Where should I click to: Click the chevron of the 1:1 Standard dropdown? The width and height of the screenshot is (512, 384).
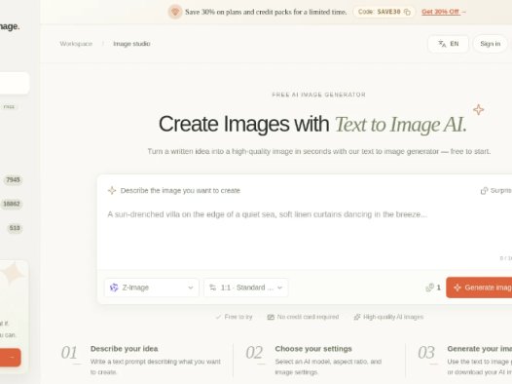point(279,288)
